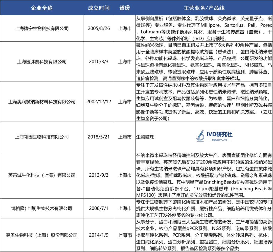Viewport: 273px width, 252px height.
Task: Click the 省份 column header
Action: coord(125,8)
